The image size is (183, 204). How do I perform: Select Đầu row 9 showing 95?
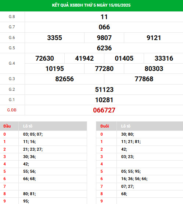pos(43,201)
